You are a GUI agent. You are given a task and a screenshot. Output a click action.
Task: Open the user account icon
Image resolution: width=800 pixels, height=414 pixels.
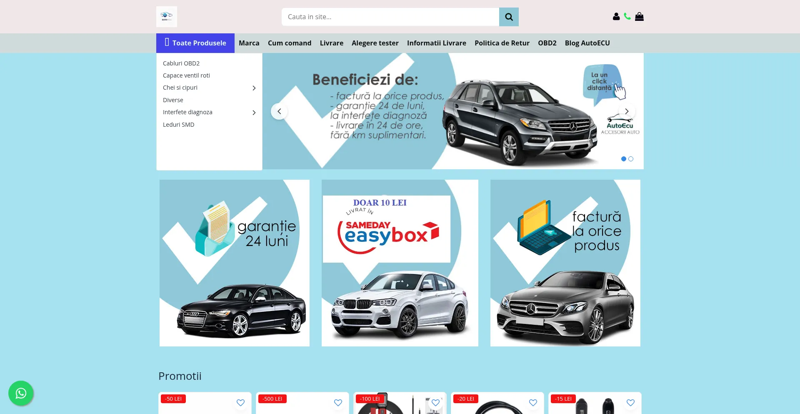(x=616, y=17)
